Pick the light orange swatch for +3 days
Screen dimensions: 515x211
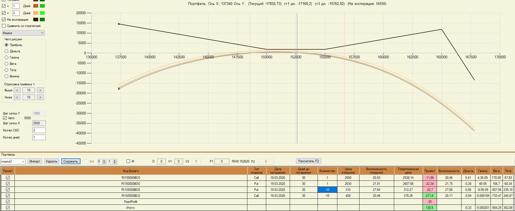36,13
